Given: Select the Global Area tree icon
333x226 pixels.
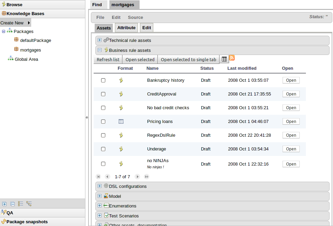Looking at the screenshot, I should (11, 59).
